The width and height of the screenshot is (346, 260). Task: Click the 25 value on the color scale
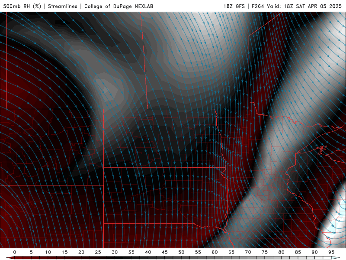[x=98, y=252]
